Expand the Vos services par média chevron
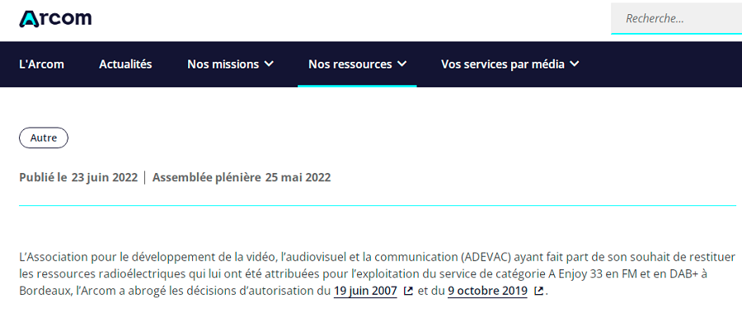 coord(575,64)
